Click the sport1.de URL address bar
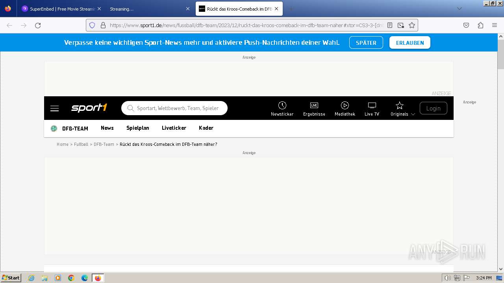504x283 pixels. (x=246, y=25)
